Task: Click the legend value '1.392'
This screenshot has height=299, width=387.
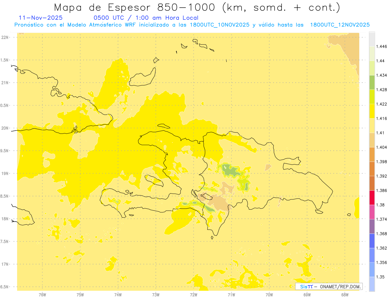Action: tap(382, 176)
